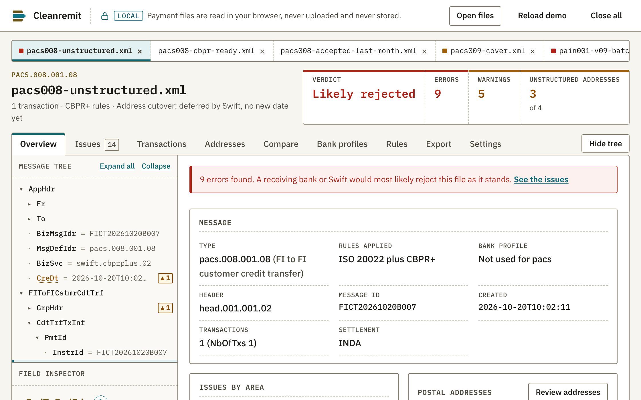Screen dimensions: 641x400
Task: Click the Expand all link
Action: 117,166
